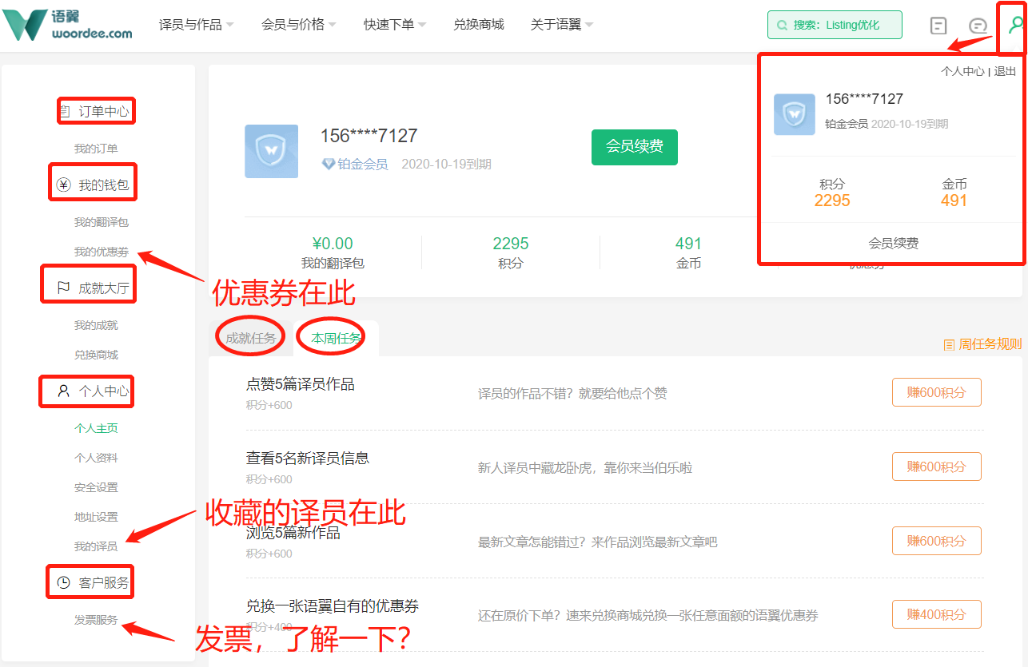
Task: Click ¥0.00 我的翻译包 balance
Action: (x=333, y=252)
